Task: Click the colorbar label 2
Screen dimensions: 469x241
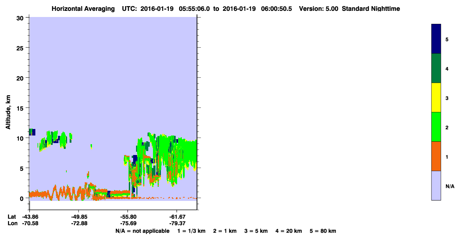Action: point(447,128)
